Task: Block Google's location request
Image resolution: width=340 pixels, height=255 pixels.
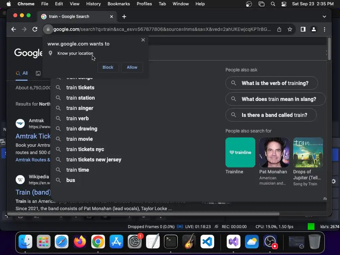Action: pyautogui.click(x=108, y=67)
